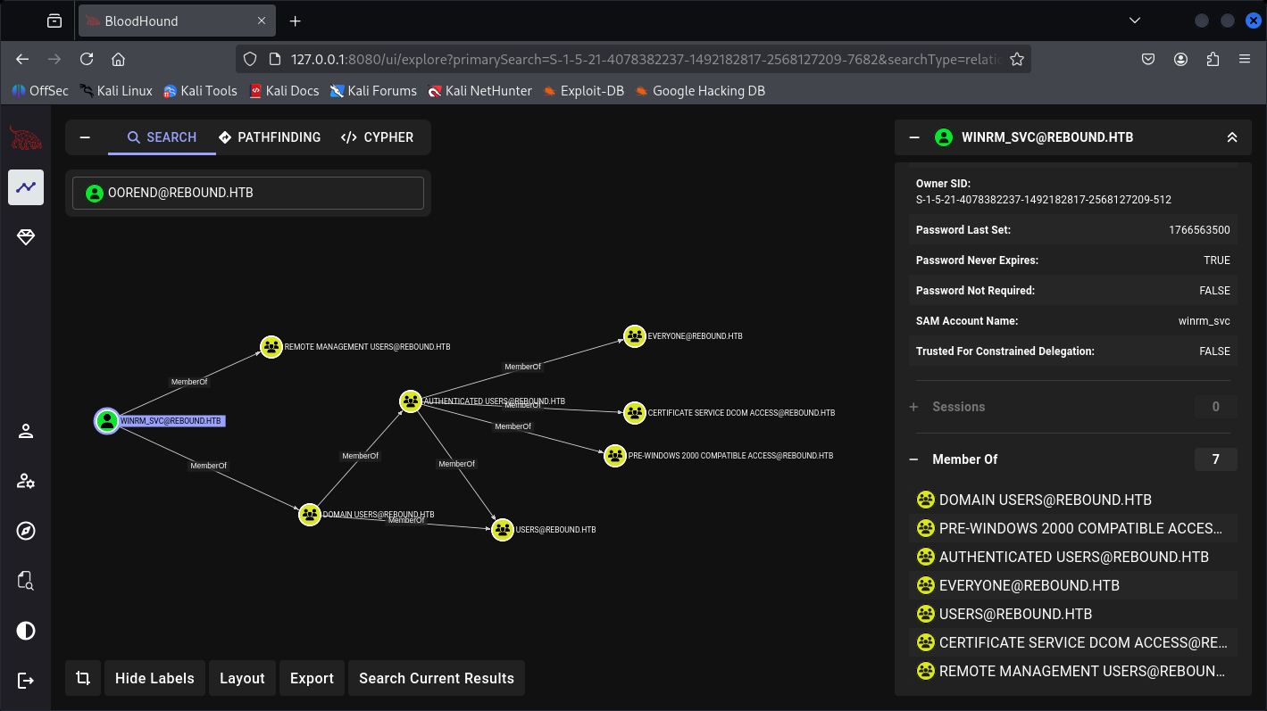Viewport: 1267px width, 711px height.
Task: Switch to the Pathfinding tab
Action: pyautogui.click(x=270, y=137)
